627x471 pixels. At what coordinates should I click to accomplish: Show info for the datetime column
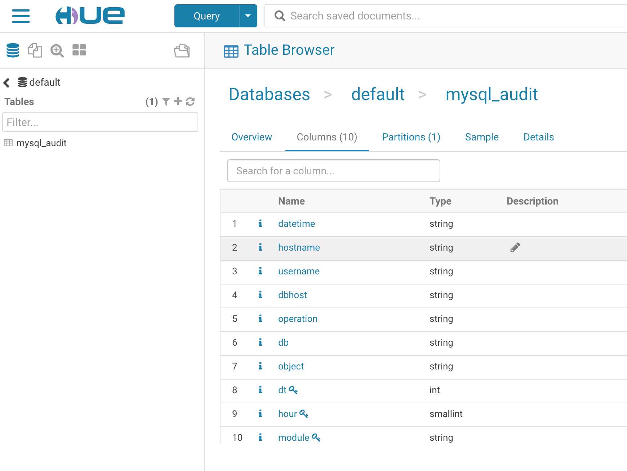click(260, 224)
